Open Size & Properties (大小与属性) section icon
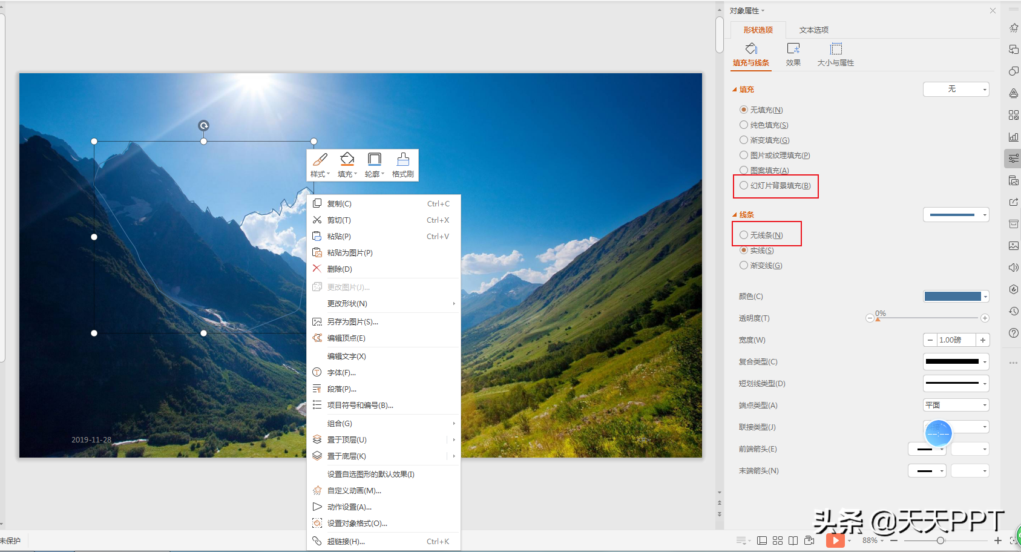Screen dimensions: 1021x552 click(x=836, y=48)
